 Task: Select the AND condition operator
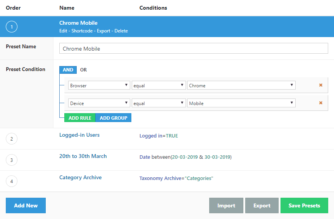68,70
